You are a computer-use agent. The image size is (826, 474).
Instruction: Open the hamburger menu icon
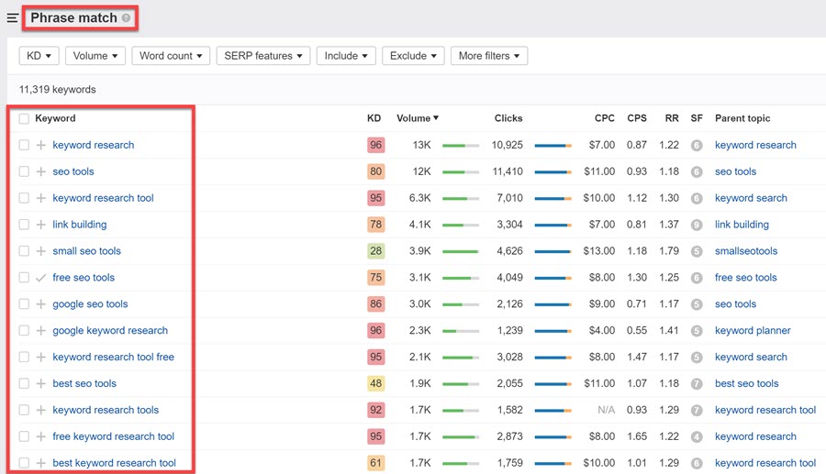[13, 18]
